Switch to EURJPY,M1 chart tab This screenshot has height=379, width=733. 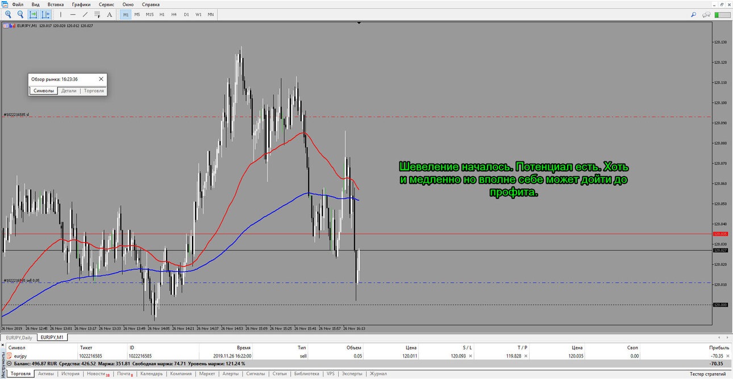tap(52, 338)
